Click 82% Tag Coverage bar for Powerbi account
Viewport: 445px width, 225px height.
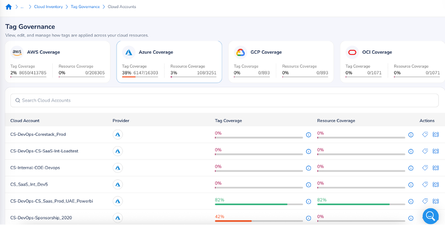pyautogui.click(x=259, y=204)
